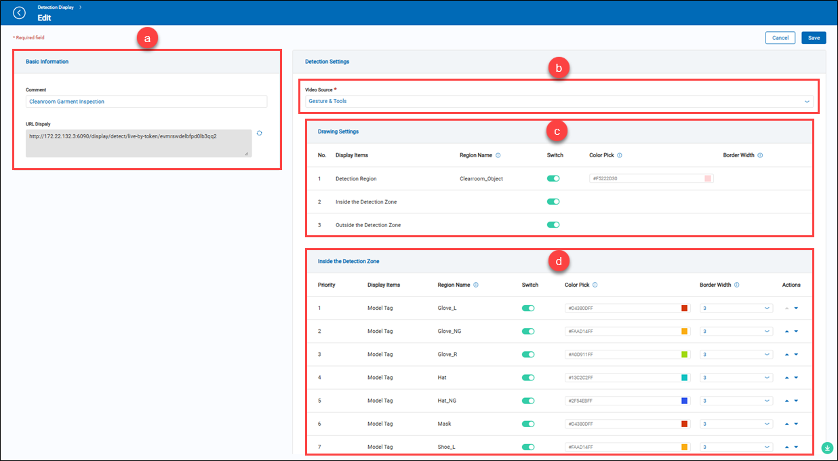Save the detection display settings

(x=813, y=37)
